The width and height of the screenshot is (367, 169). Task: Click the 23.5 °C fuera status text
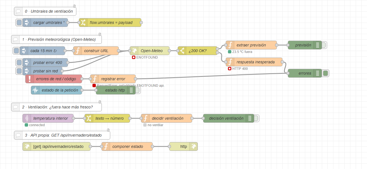click(242, 52)
